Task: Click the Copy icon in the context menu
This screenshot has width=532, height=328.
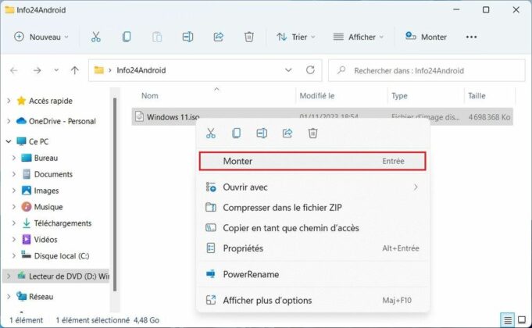Action: click(236, 134)
